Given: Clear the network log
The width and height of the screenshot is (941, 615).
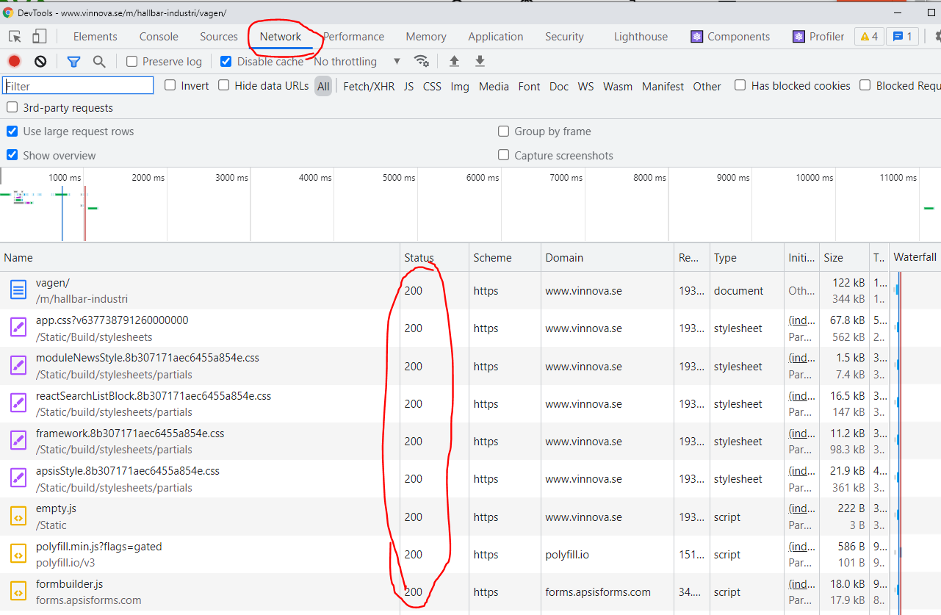Looking at the screenshot, I should coord(40,62).
